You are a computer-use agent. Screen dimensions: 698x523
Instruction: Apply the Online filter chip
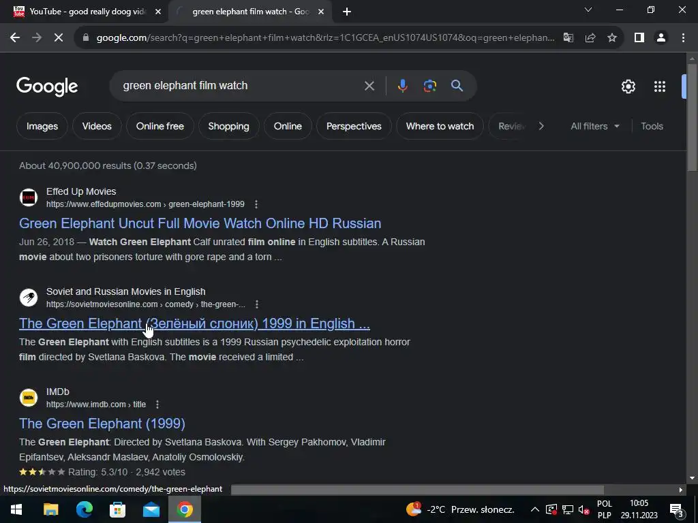tap(288, 126)
